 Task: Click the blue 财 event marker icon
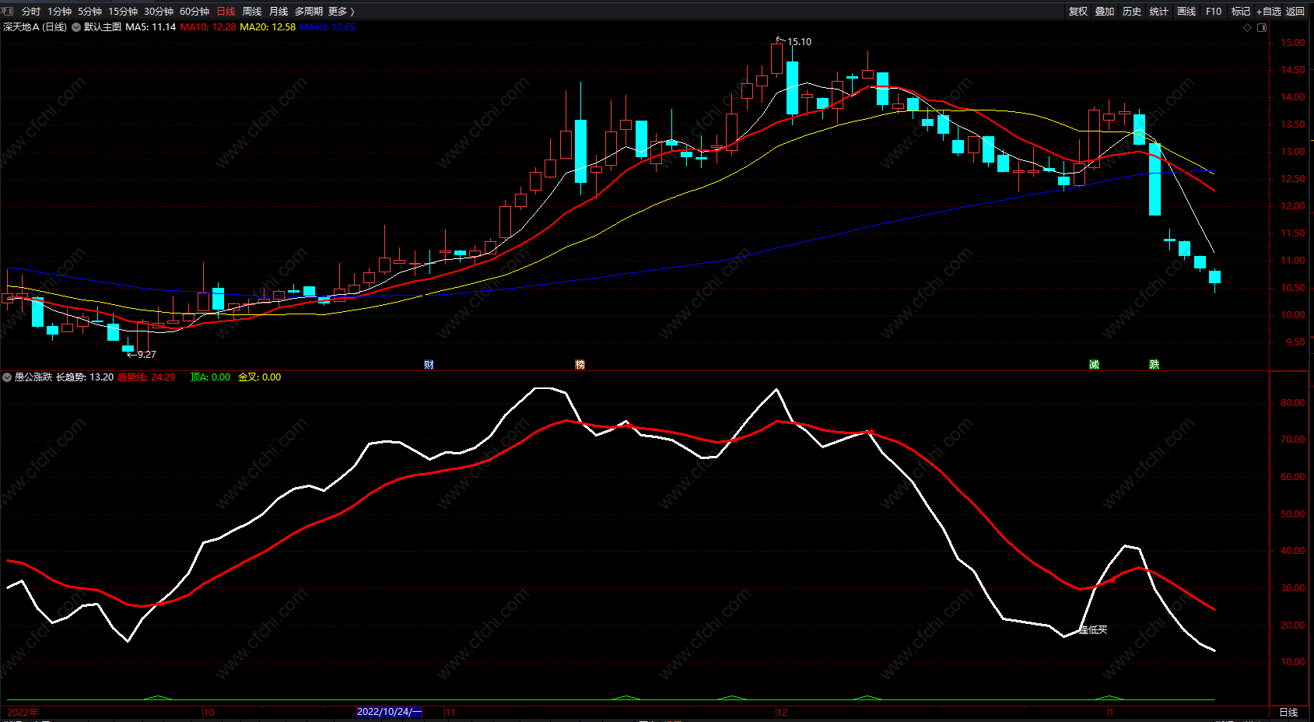429,365
